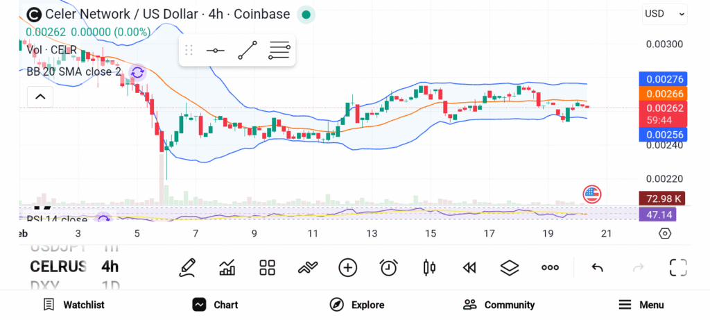Screen dimensions: 710x320
Task: Open the Watchlist tab
Action: [73, 305]
